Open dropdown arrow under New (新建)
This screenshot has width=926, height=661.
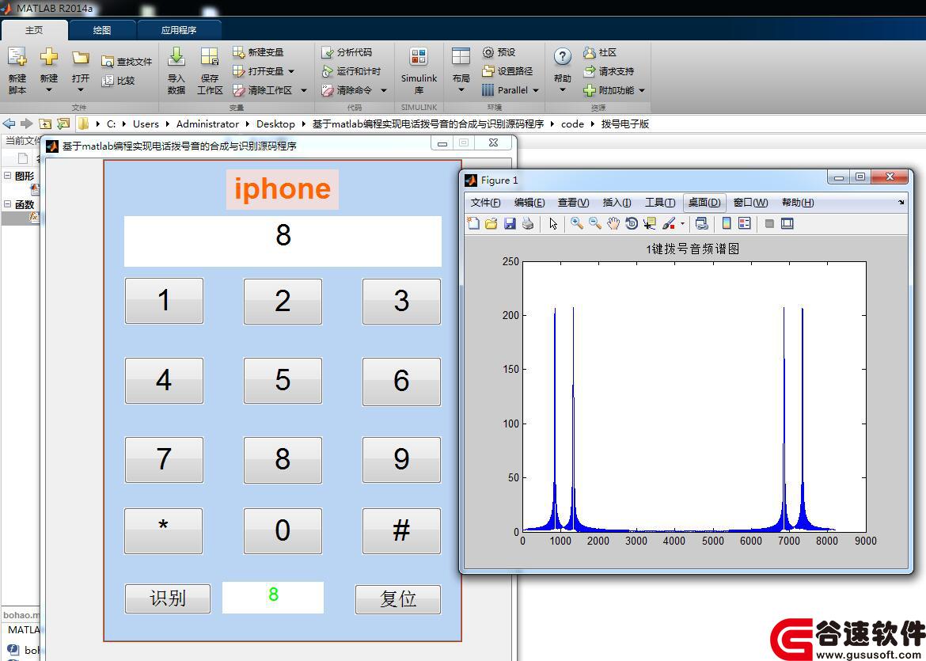(x=49, y=90)
